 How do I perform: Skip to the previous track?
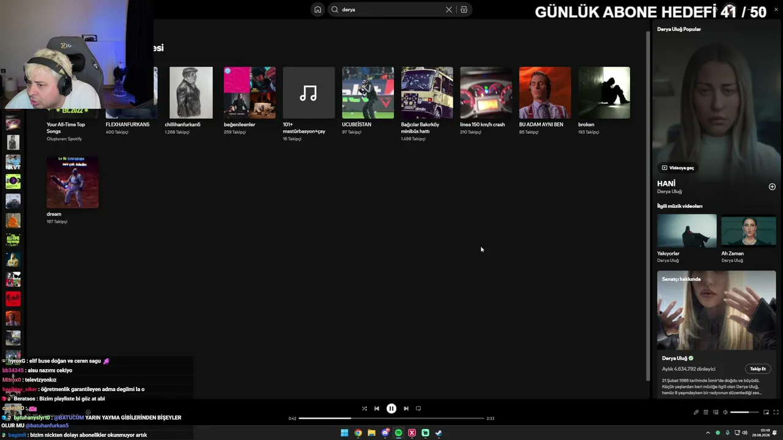click(377, 409)
